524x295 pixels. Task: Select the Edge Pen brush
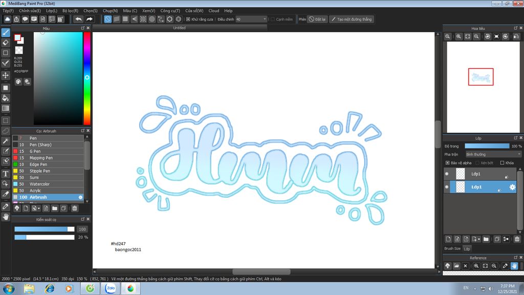tap(48, 164)
